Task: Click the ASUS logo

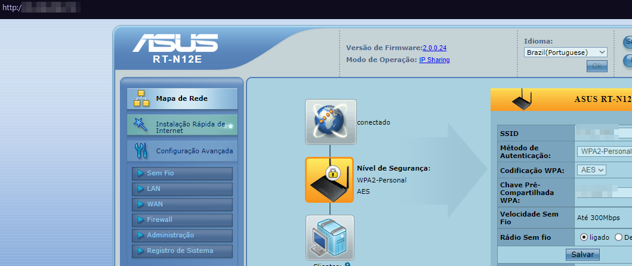Action: pyautogui.click(x=175, y=43)
